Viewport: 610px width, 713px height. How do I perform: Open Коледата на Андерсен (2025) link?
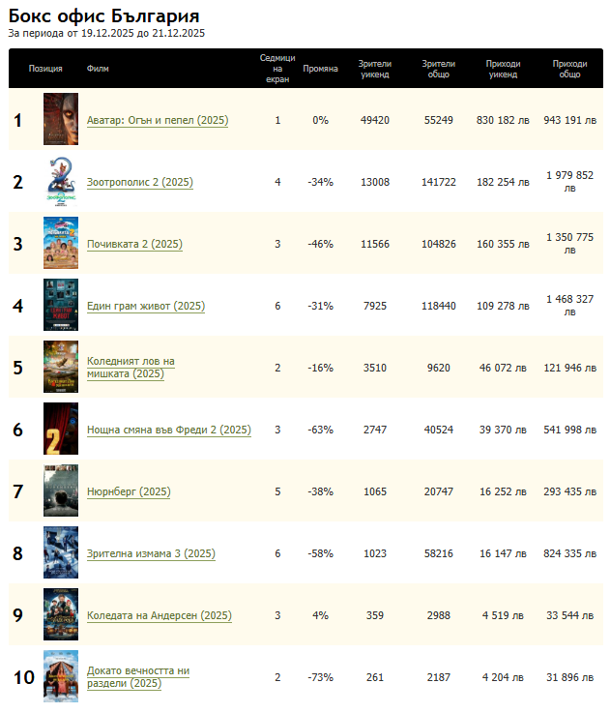(x=159, y=615)
